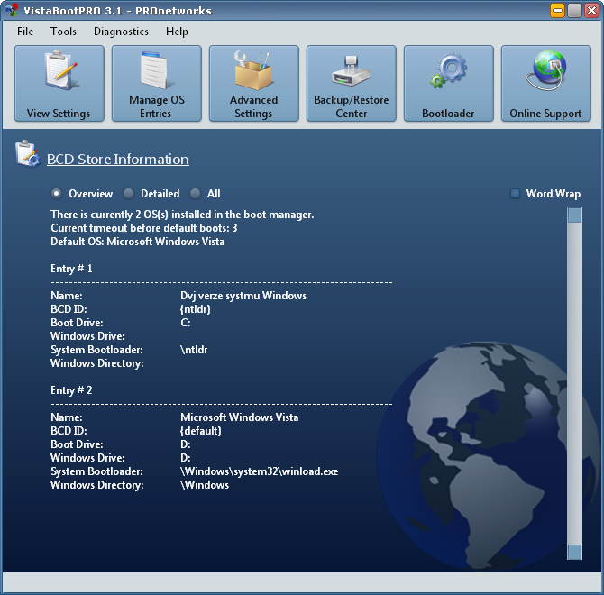Open the Bootloader gears button
This screenshot has height=595, width=604.
click(x=448, y=83)
